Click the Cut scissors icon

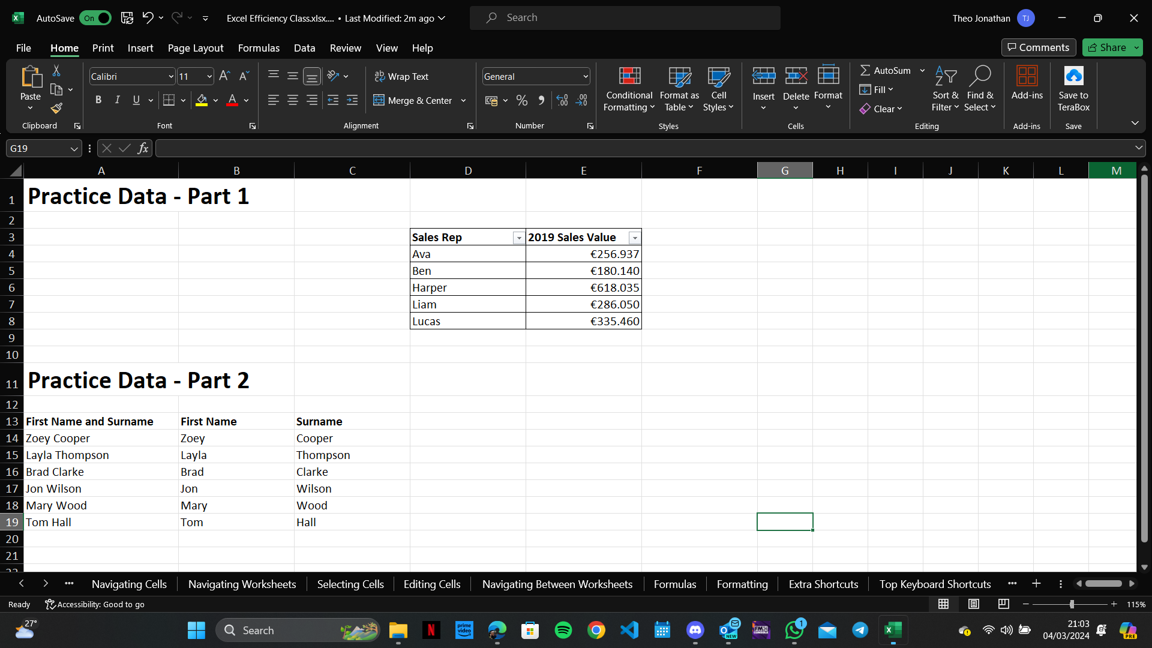pos(56,71)
